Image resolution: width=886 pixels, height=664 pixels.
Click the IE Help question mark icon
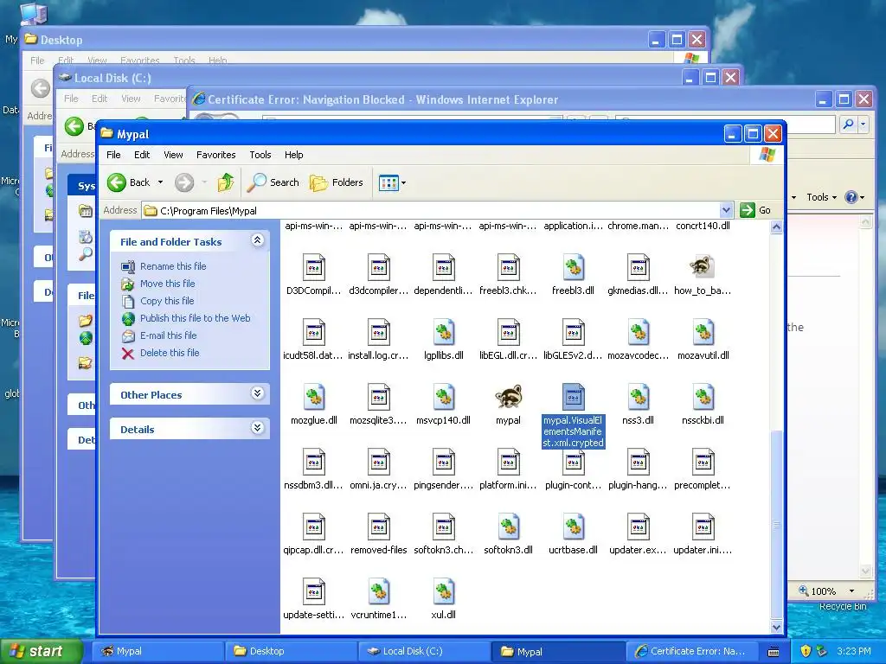[x=851, y=197]
